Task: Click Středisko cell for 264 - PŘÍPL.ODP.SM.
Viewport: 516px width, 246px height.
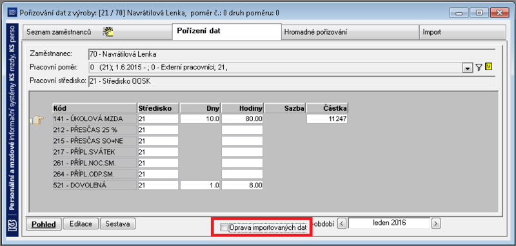Action: pos(158,174)
